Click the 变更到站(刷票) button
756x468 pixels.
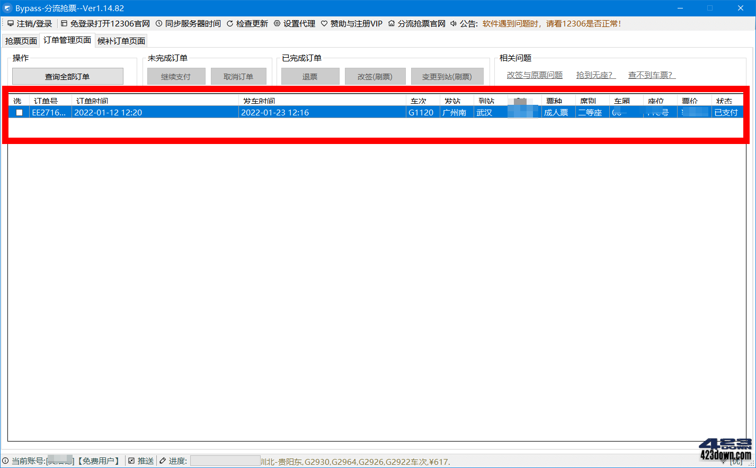[x=447, y=76]
